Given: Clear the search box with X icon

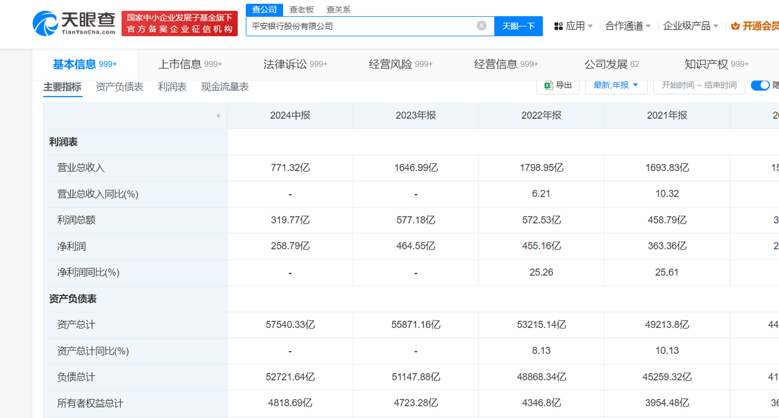Looking at the screenshot, I should 482,26.
